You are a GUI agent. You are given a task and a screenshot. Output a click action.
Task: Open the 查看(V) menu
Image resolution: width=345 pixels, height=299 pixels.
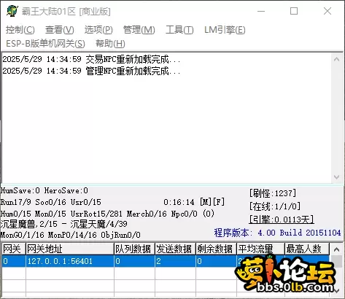[60, 30]
